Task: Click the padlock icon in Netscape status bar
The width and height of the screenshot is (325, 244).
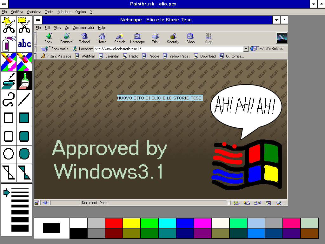Action: pyautogui.click(x=37, y=203)
